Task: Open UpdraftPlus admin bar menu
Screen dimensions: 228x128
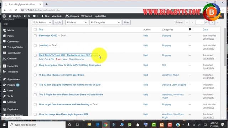Action: pos(100,16)
